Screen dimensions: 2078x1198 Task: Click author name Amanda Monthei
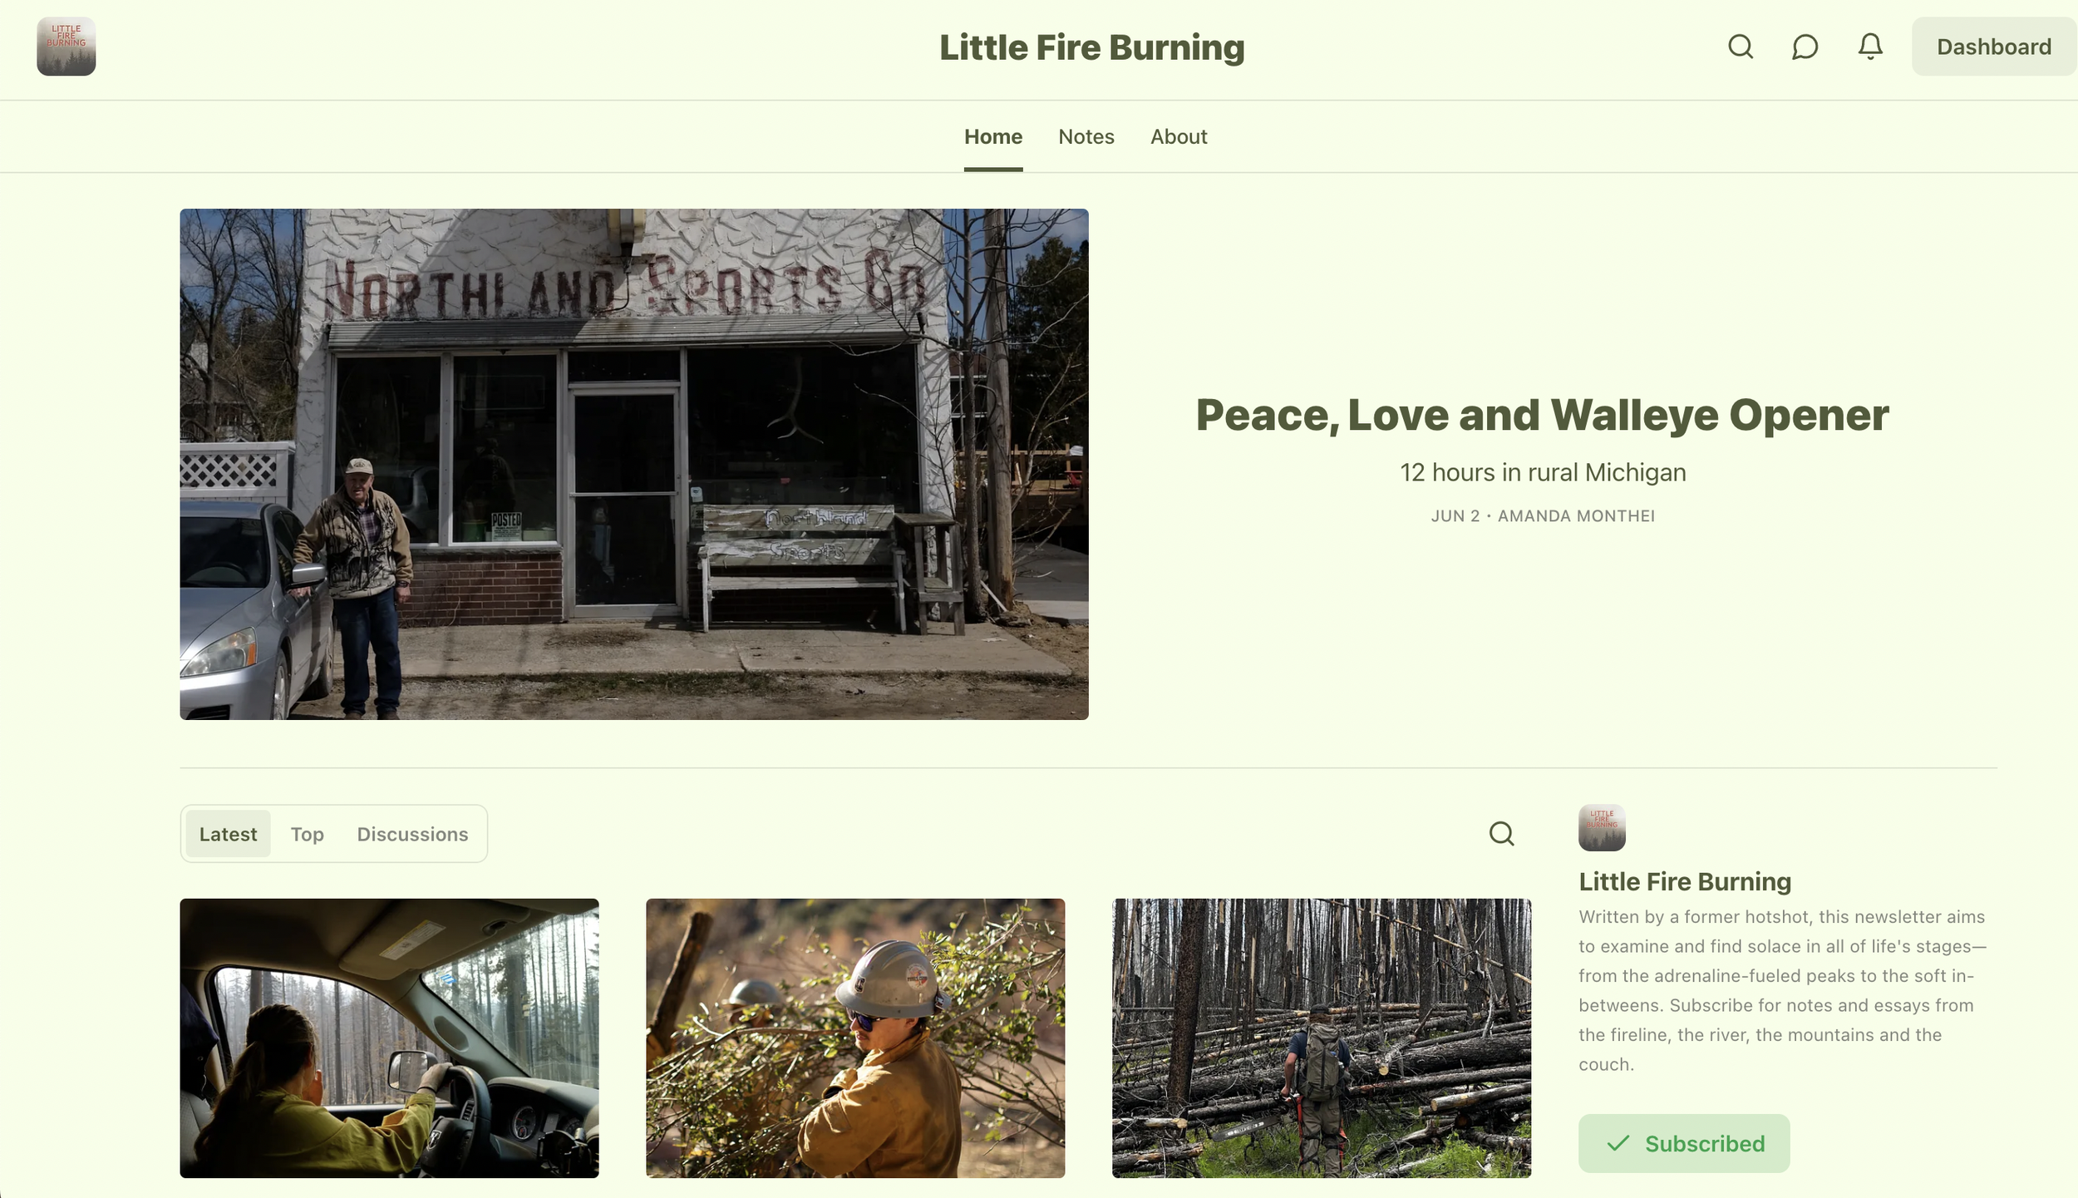point(1576,515)
